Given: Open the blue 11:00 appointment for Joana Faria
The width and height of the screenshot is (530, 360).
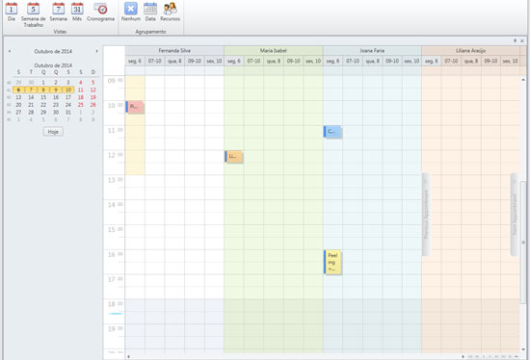Looking at the screenshot, I should coord(332,131).
